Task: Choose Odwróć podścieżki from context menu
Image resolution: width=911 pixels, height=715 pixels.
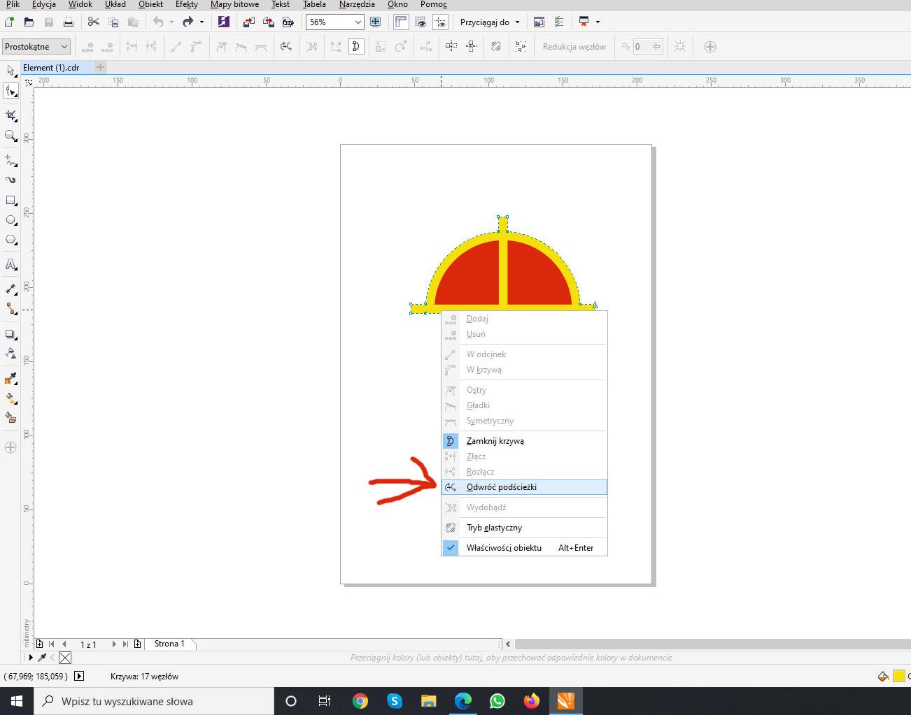Action: click(x=501, y=487)
